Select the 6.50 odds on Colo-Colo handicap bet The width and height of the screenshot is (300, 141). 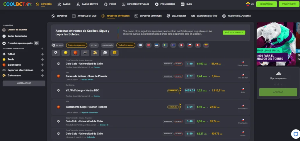point(190,134)
